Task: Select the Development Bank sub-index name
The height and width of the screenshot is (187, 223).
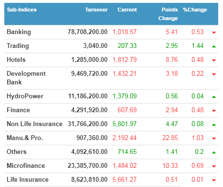Action: coord(26,78)
